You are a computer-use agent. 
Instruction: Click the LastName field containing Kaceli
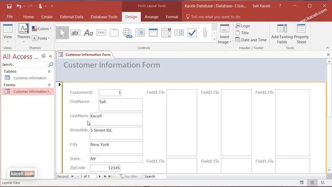[x=116, y=119]
